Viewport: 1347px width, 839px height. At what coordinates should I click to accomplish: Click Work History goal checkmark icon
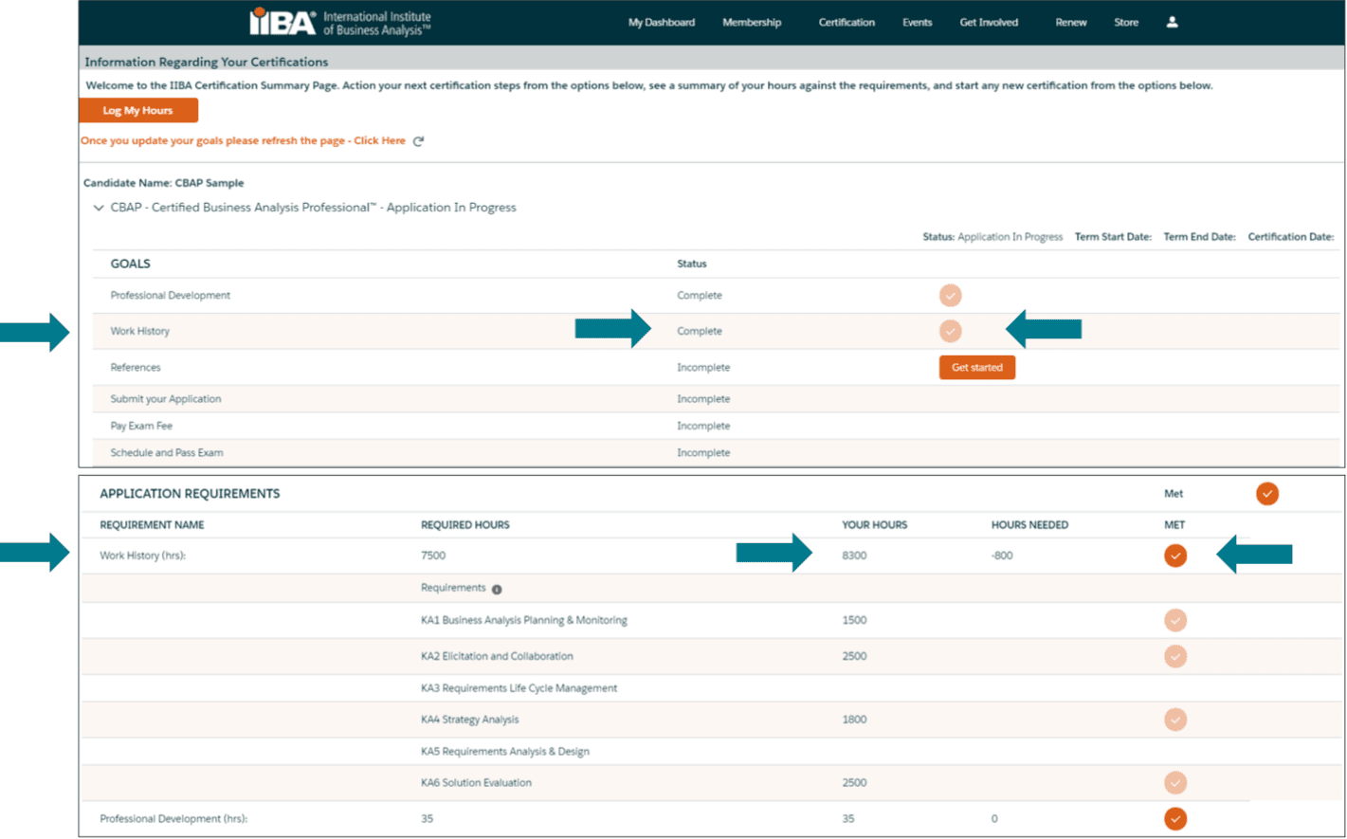(950, 331)
